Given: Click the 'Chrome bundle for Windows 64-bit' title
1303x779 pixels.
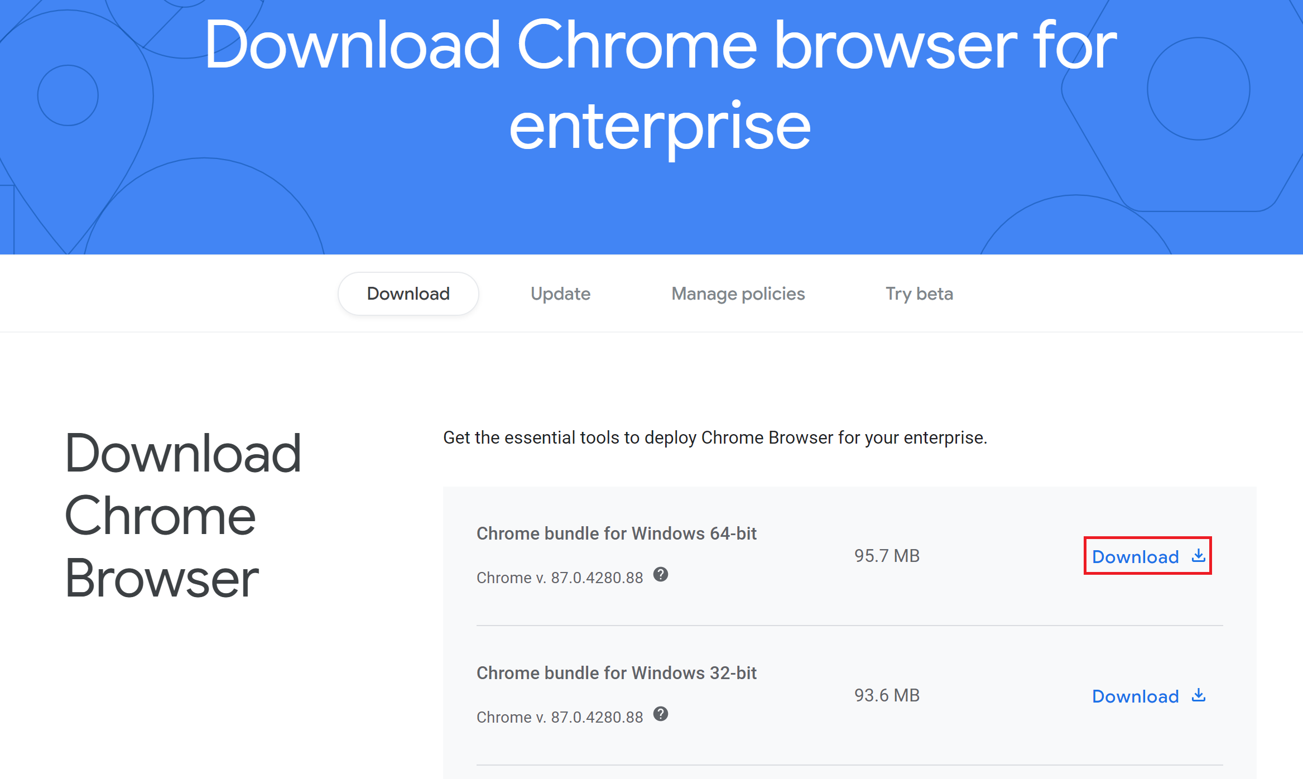Looking at the screenshot, I should pos(616,533).
